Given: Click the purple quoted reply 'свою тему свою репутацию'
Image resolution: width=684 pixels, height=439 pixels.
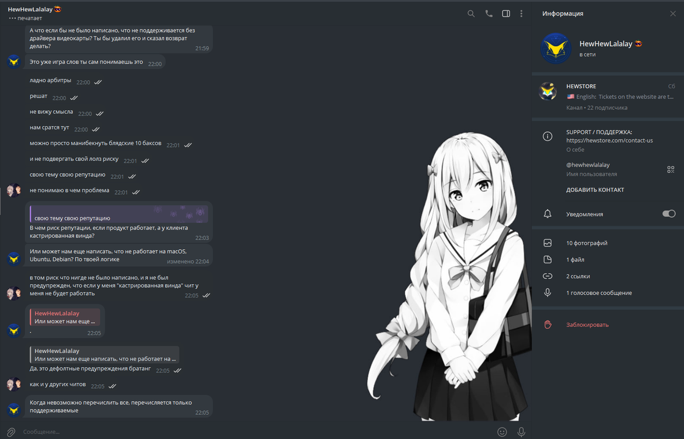Looking at the screenshot, I should [119, 213].
